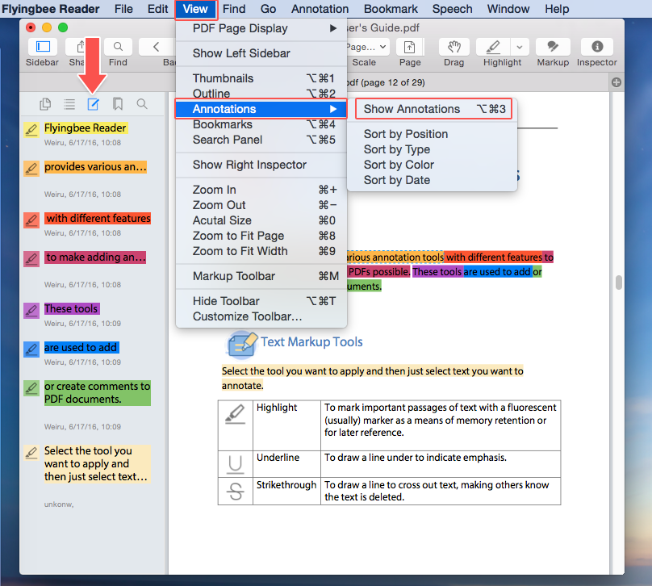Click the crimson highlight icon beside 'to make adding an…'

pyautogui.click(x=31, y=258)
